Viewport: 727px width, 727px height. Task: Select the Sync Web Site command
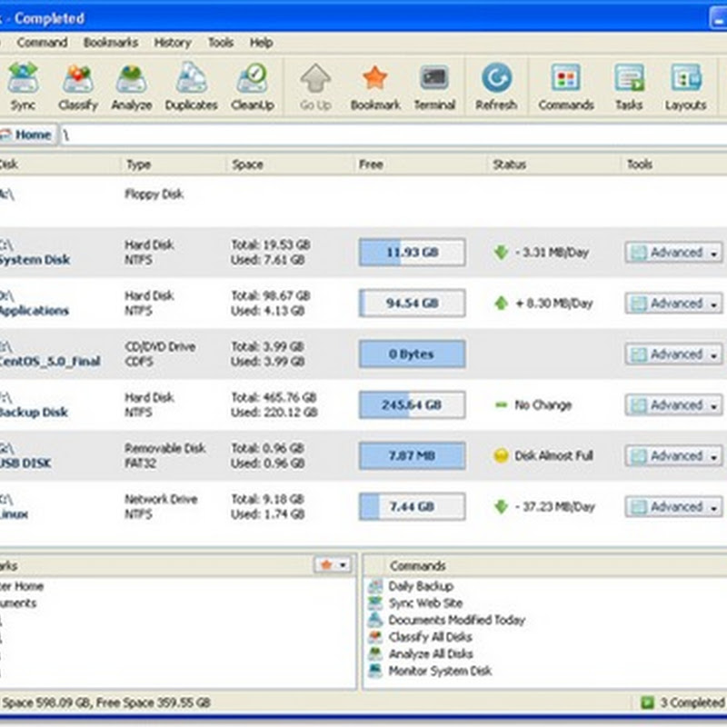click(424, 603)
